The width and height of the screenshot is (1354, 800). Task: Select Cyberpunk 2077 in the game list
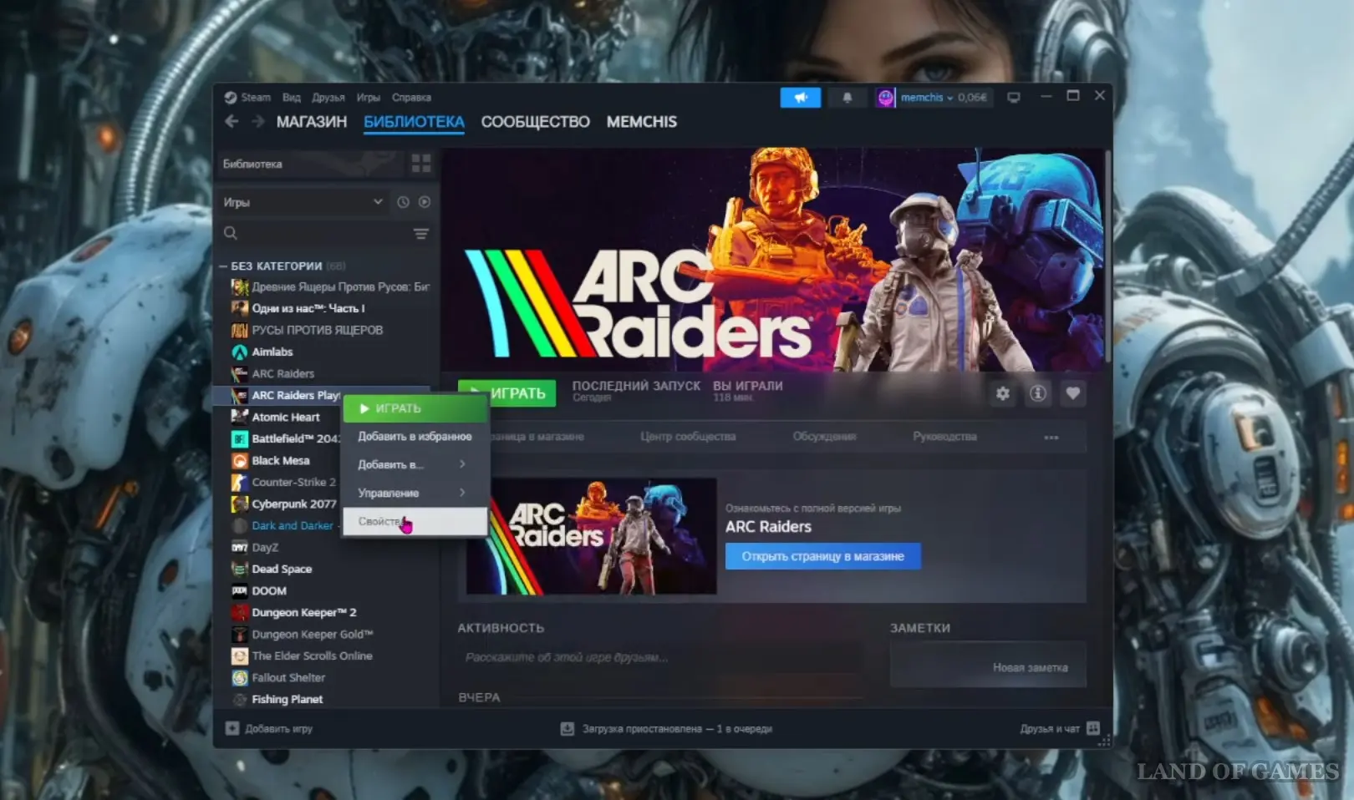click(293, 504)
